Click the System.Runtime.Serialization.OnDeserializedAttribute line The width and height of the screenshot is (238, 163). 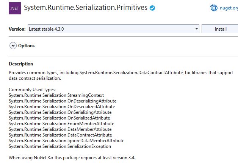coord(62,107)
